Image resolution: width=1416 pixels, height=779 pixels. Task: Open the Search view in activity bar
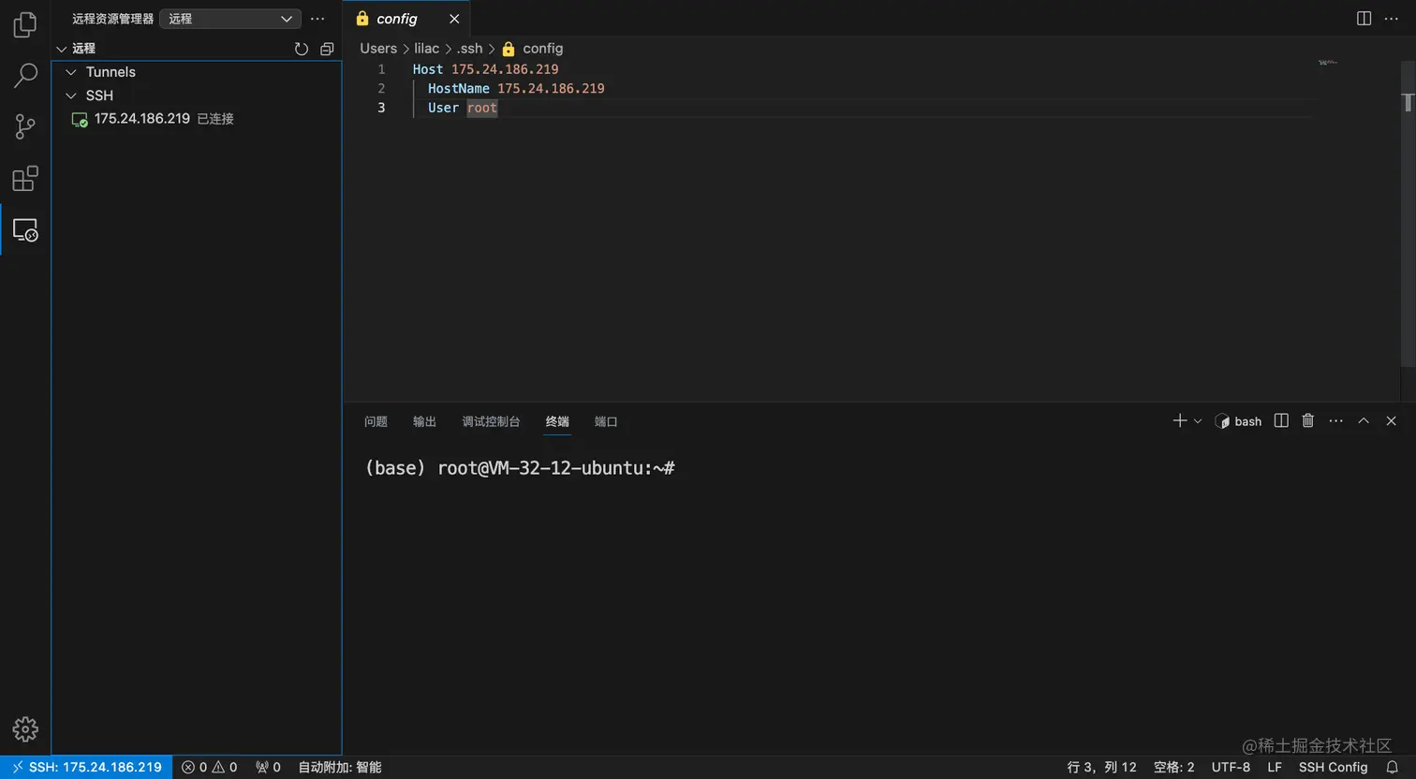click(25, 74)
